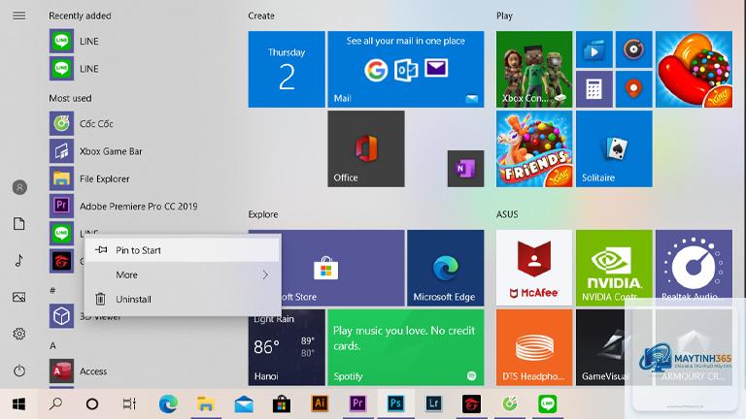
Task: Switch to Photoshop on the taskbar
Action: (396, 404)
